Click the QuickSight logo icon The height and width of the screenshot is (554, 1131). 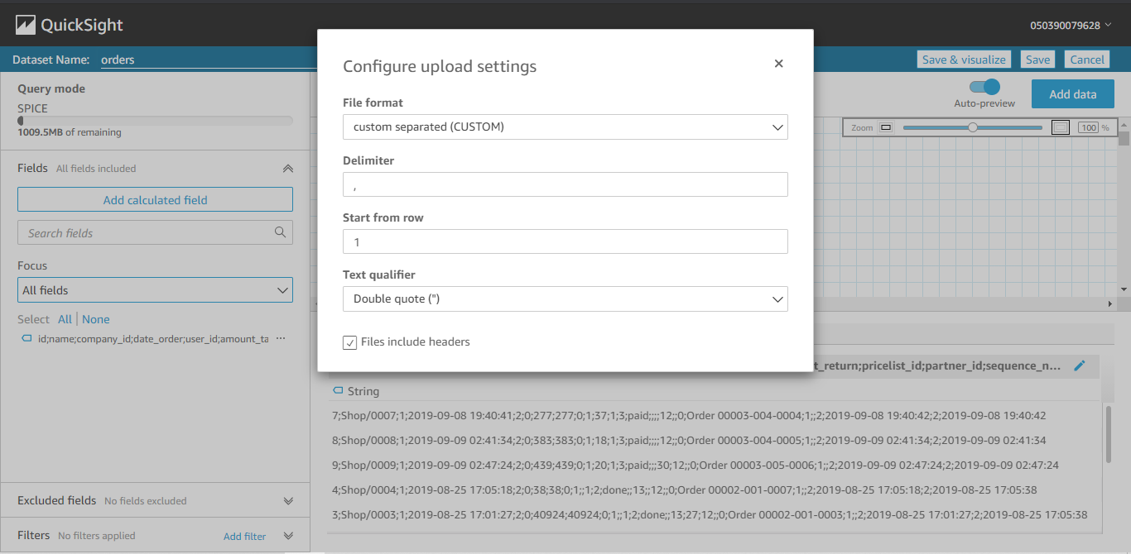[27, 24]
